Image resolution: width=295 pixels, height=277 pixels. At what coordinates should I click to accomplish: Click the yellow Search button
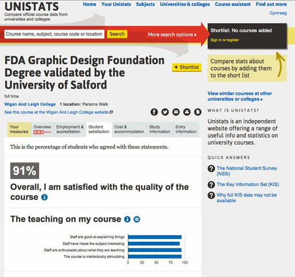pos(117,34)
